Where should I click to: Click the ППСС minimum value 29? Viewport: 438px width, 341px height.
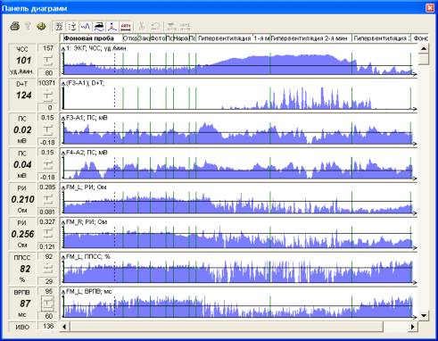pyautogui.click(x=48, y=281)
